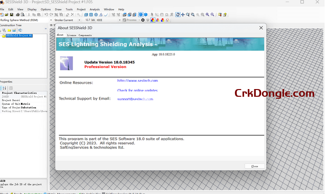The width and height of the screenshot is (327, 194).
Task: Toggle the highlighted solid cube display mode
Action: click(141, 15)
